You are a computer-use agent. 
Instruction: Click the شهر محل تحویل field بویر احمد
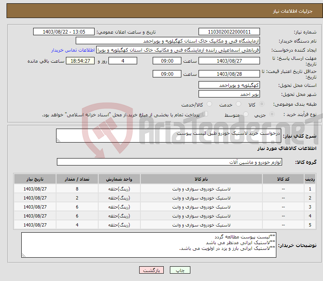pyautogui.click(x=229, y=94)
